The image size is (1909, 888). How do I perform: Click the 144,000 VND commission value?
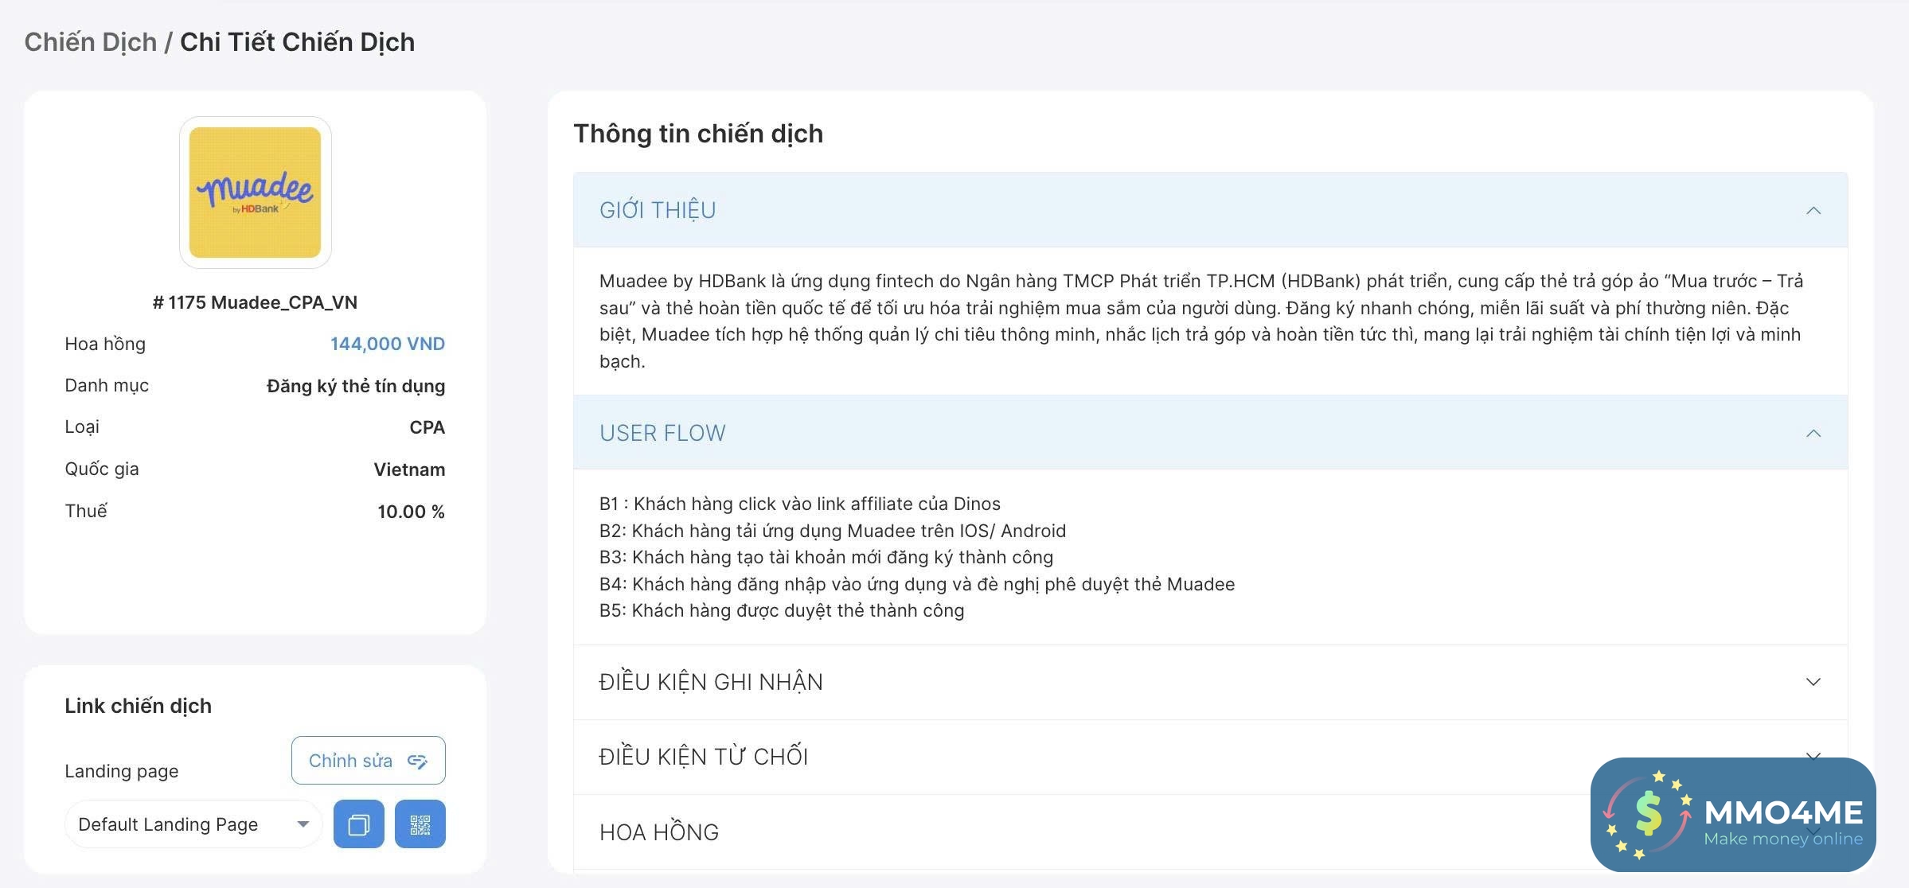coord(387,344)
